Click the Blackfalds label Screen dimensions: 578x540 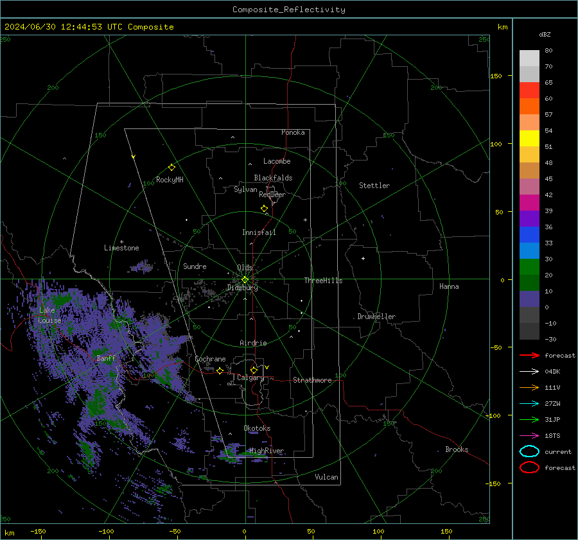[273, 178]
